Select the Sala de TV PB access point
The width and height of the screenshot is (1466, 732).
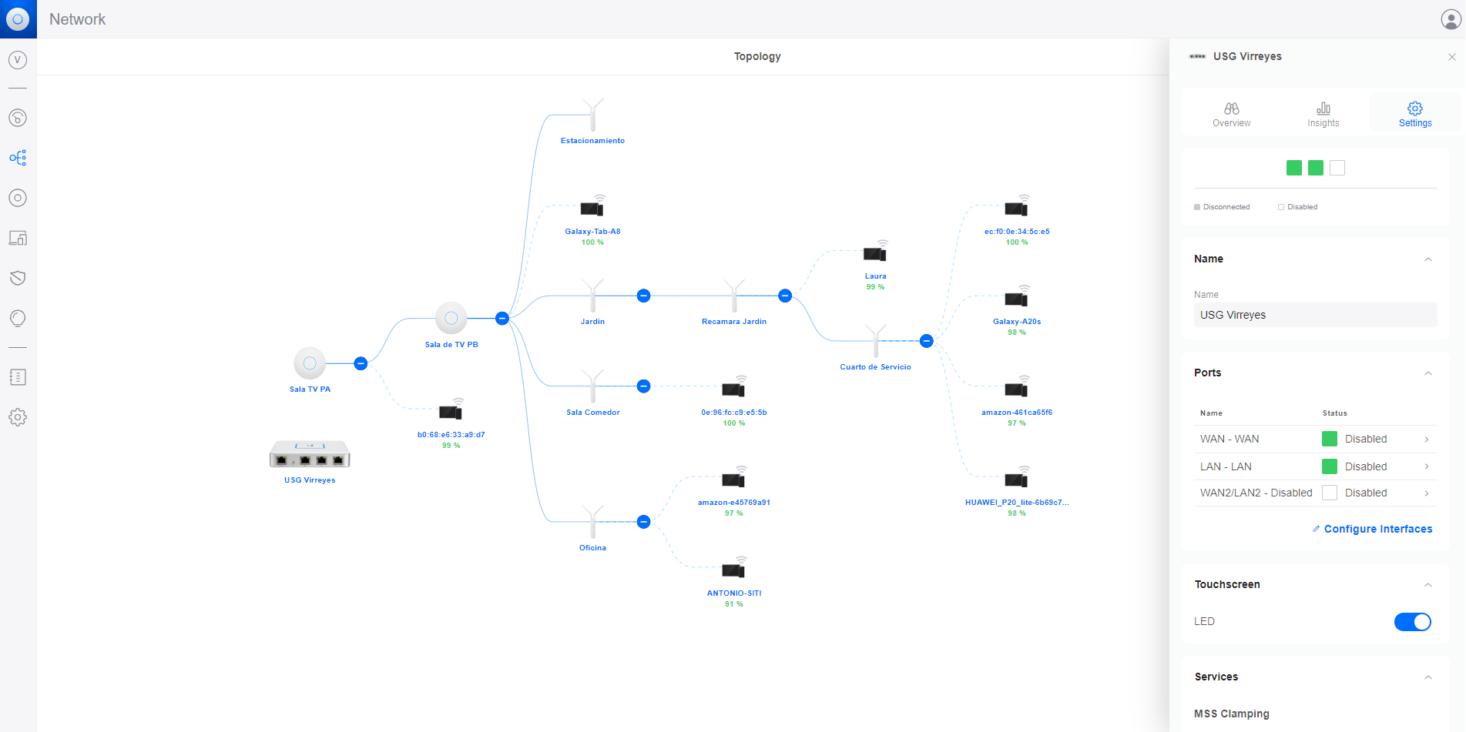pyautogui.click(x=451, y=318)
